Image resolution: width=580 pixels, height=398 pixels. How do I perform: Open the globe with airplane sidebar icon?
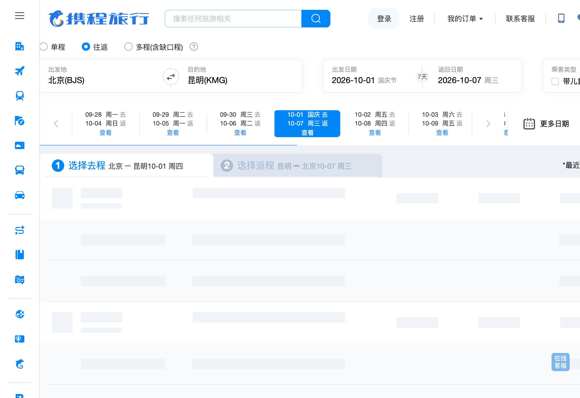click(x=20, y=314)
